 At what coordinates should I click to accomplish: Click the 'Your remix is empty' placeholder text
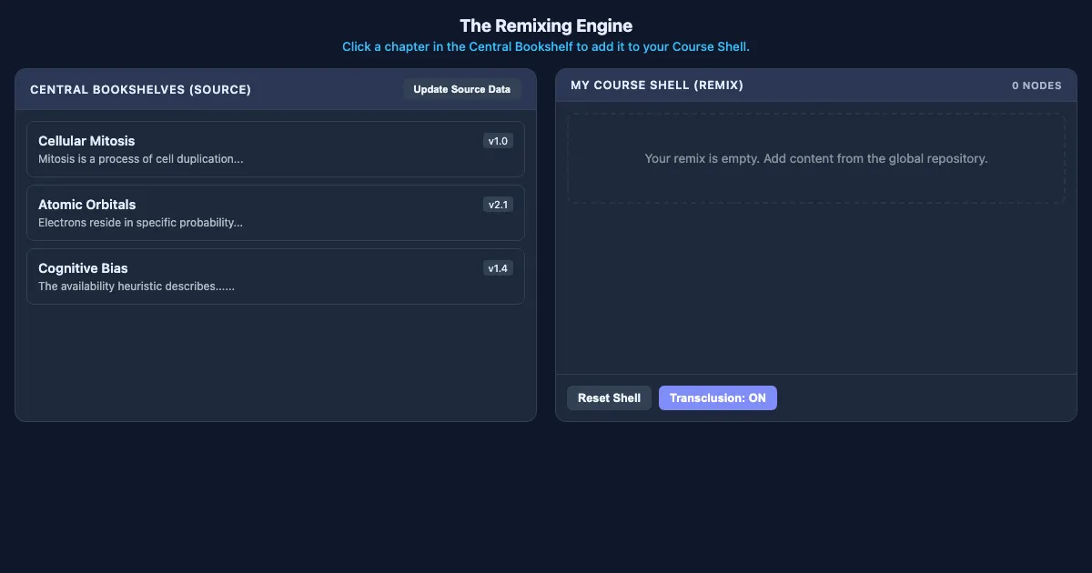816,158
